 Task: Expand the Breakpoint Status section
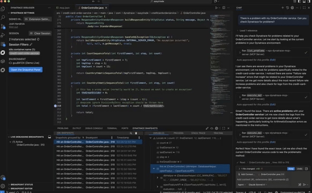tap(9, 184)
